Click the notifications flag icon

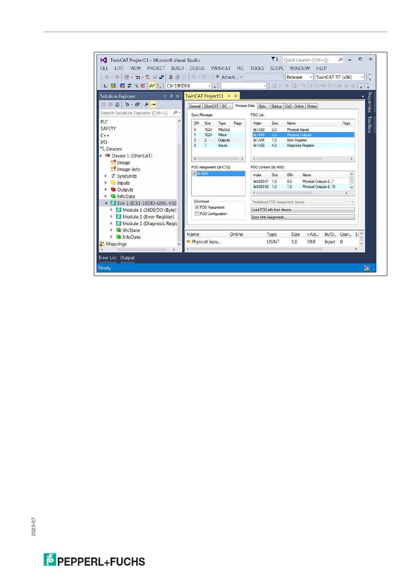[274, 59]
